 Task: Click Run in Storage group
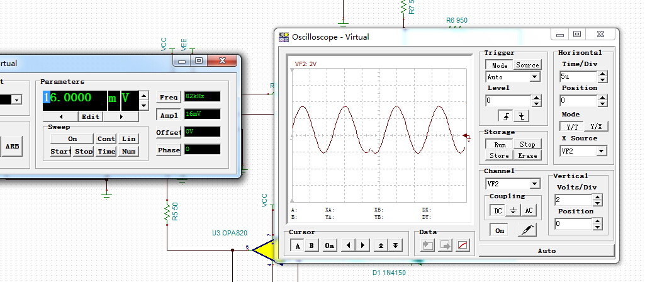(500, 145)
